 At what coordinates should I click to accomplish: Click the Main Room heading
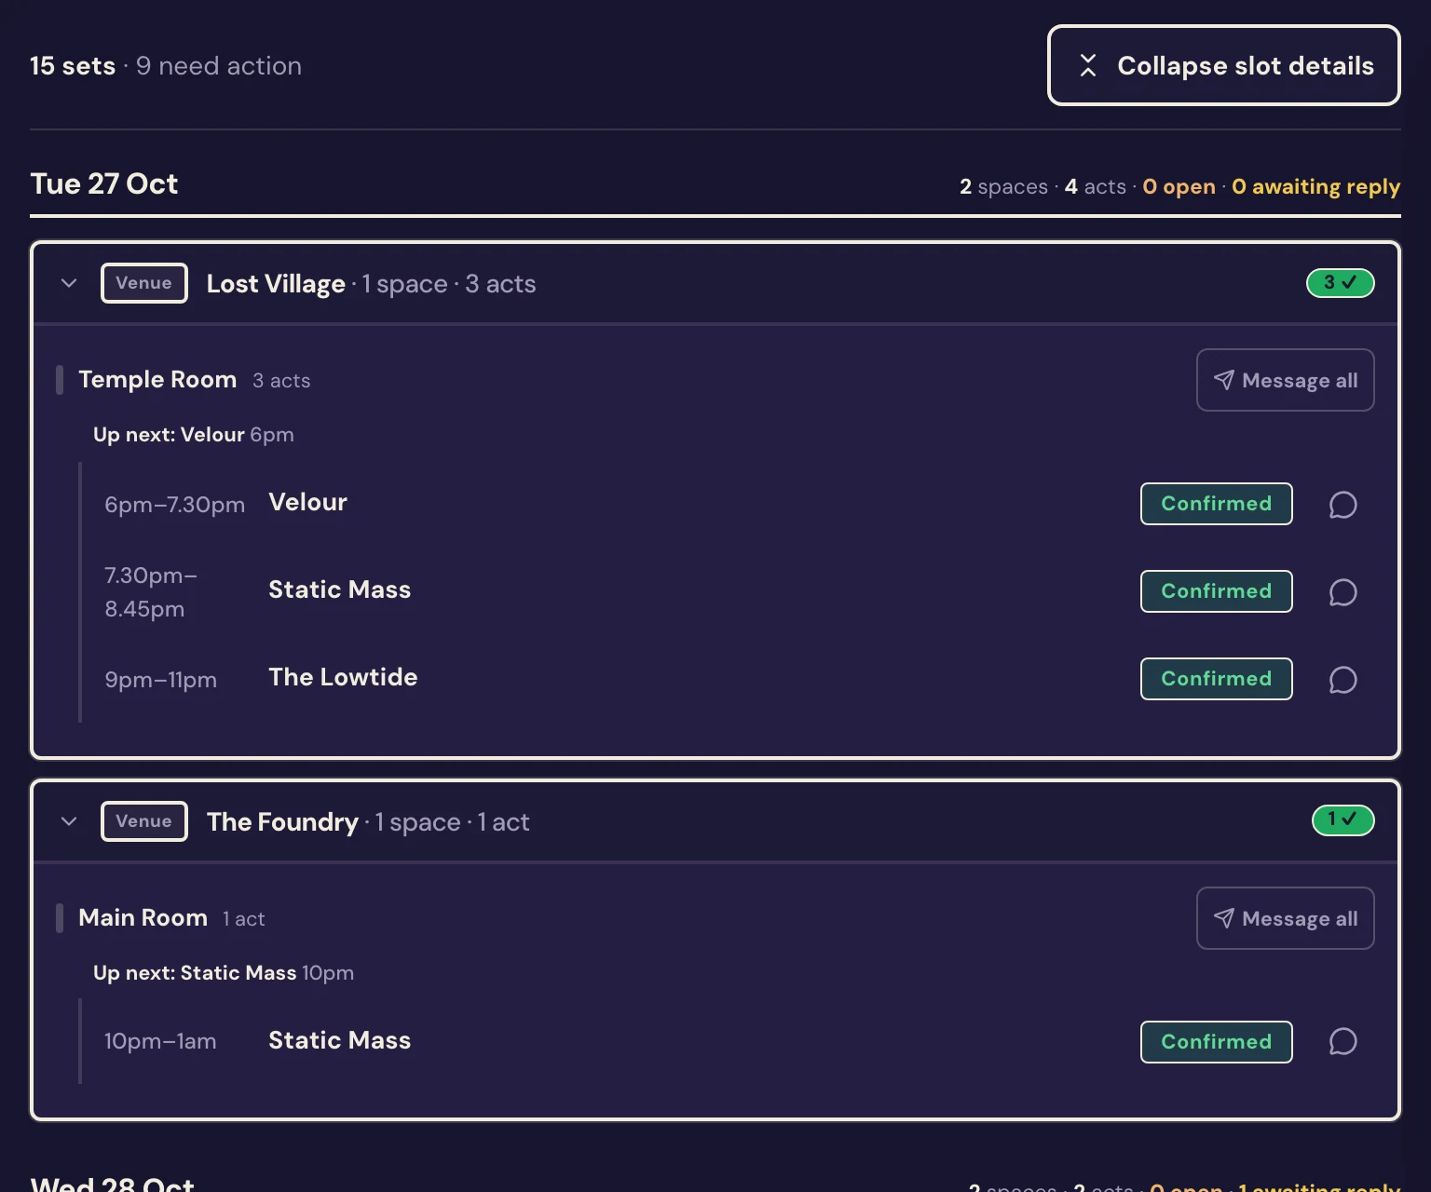click(143, 918)
